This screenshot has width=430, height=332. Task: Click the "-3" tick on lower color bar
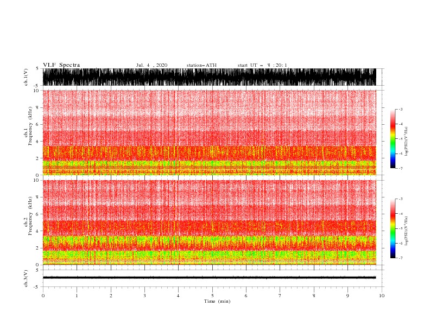401,199
